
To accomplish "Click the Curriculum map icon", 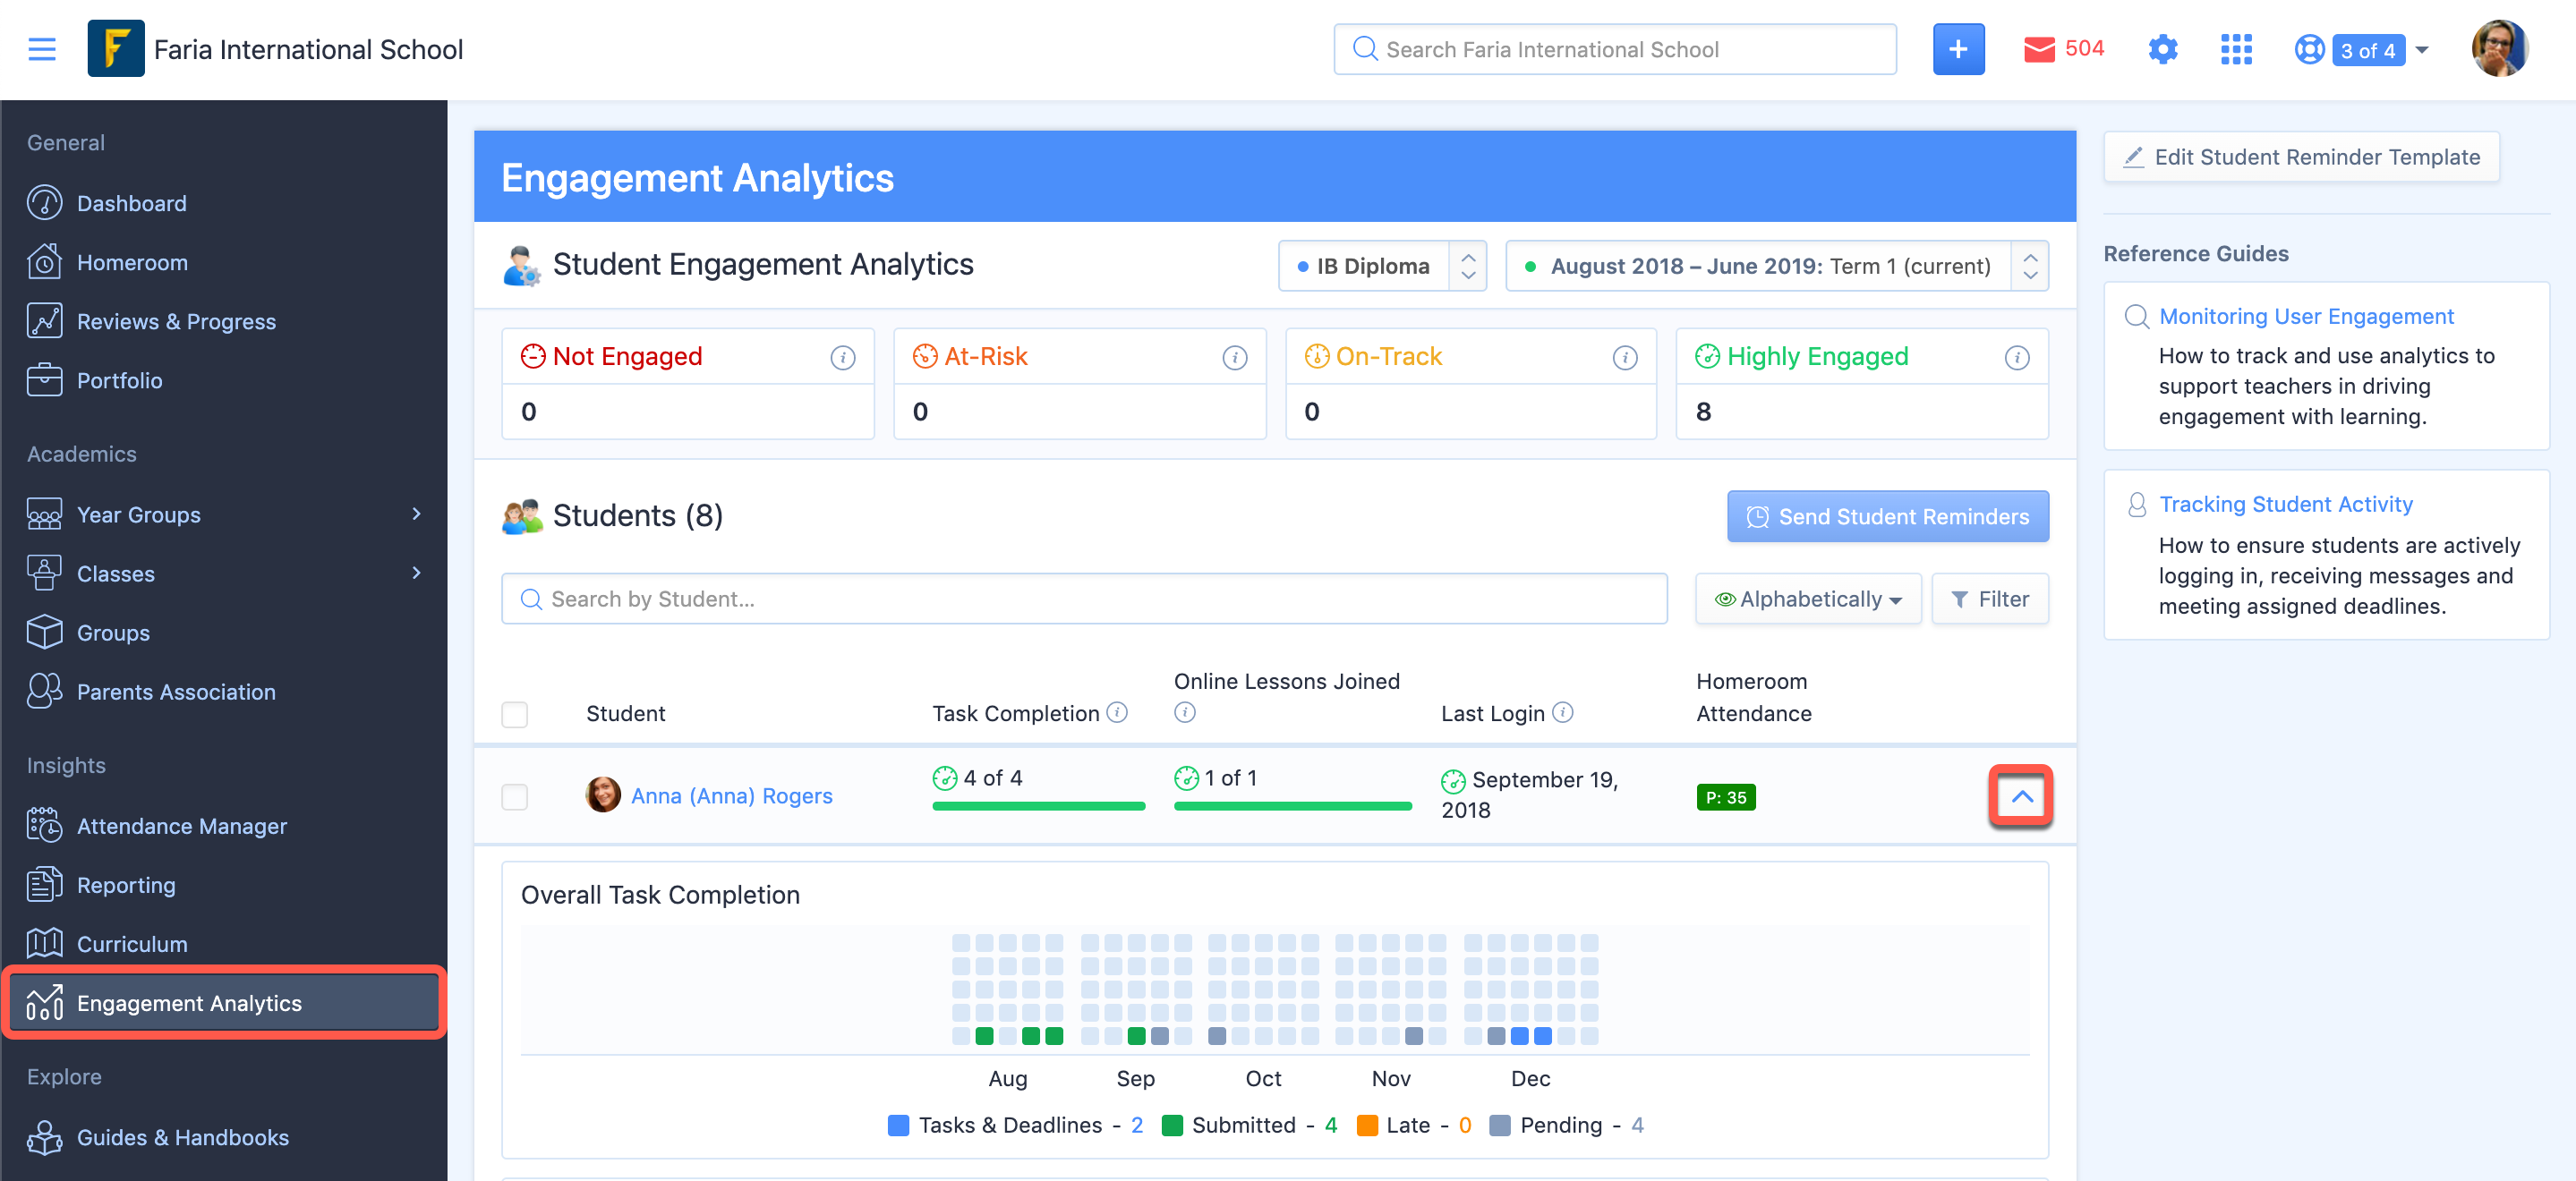I will 44,943.
